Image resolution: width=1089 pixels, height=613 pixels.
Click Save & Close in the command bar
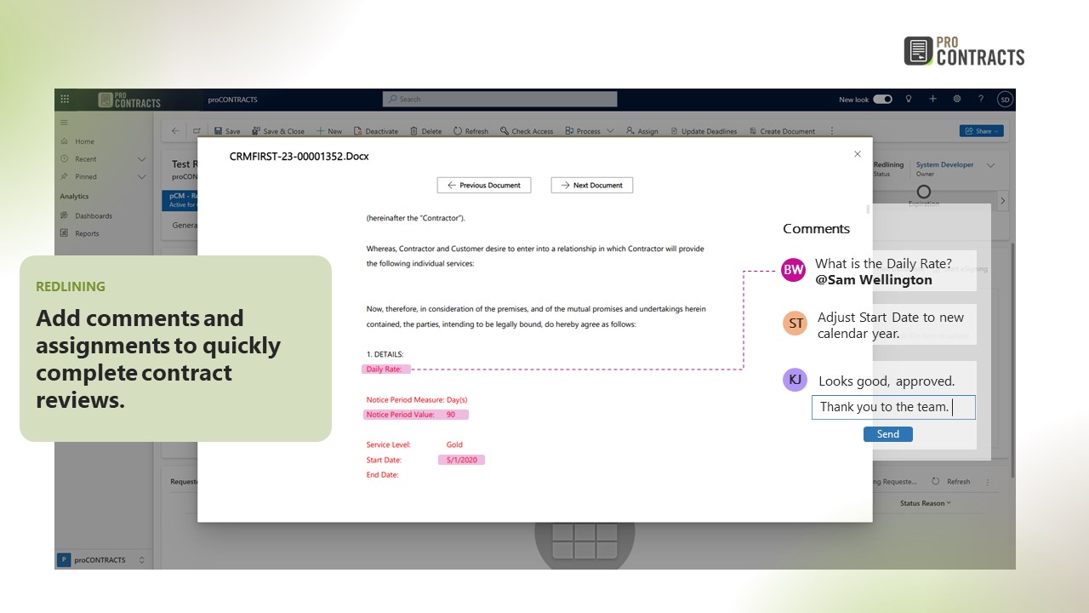(x=278, y=131)
